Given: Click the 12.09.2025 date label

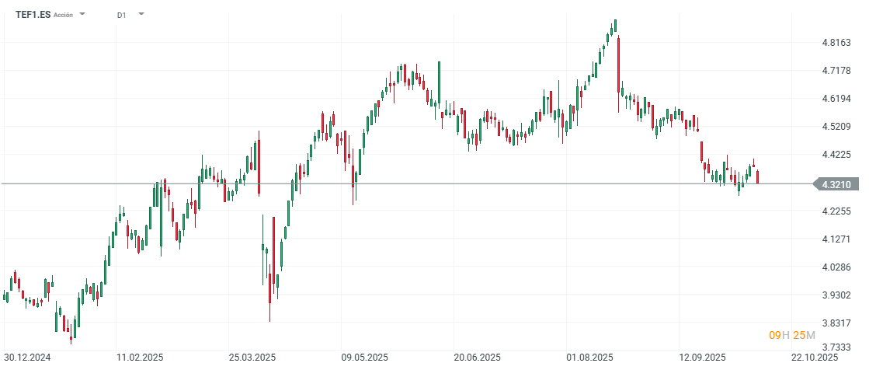Looking at the screenshot, I should click(x=702, y=358).
